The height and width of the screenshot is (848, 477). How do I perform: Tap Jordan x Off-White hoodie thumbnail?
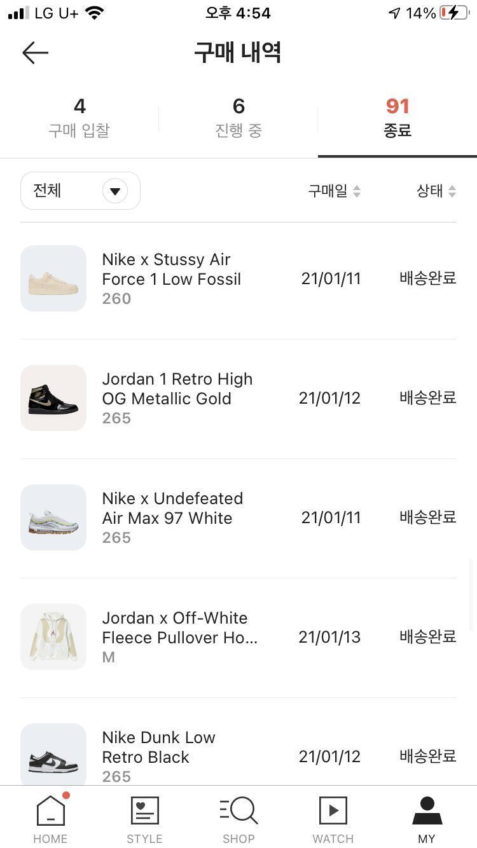pyautogui.click(x=53, y=637)
